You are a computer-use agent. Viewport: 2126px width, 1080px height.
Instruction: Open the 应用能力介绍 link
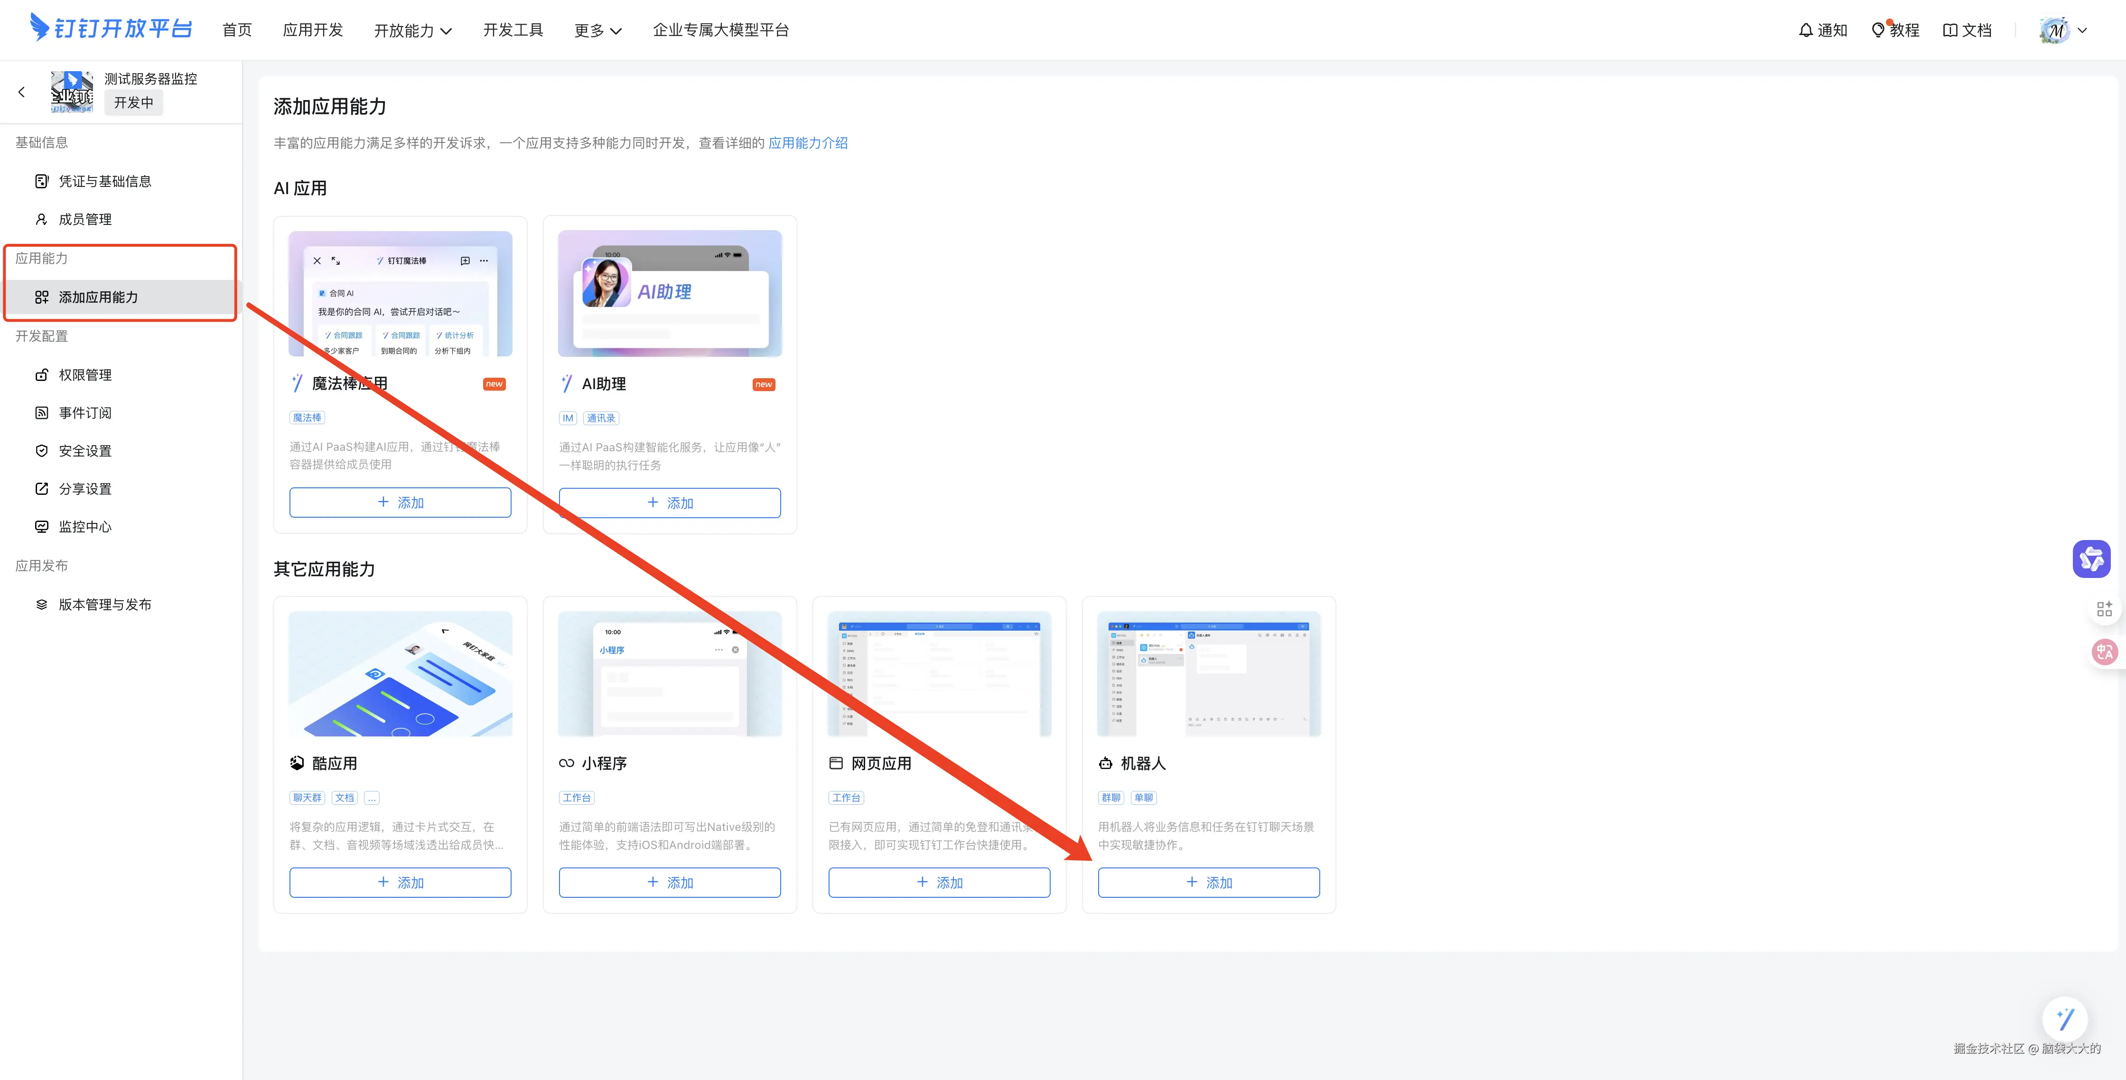tap(807, 143)
